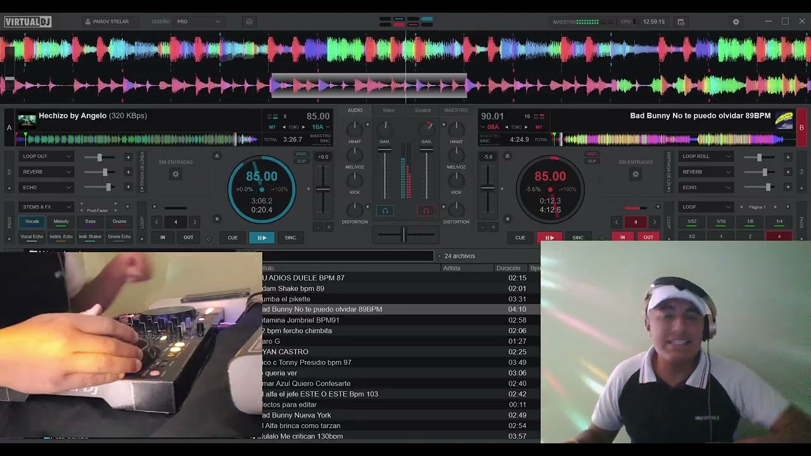Viewport: 811px width, 456px height.
Task: Toggle headphone cue for deck A
Action: [x=385, y=211]
